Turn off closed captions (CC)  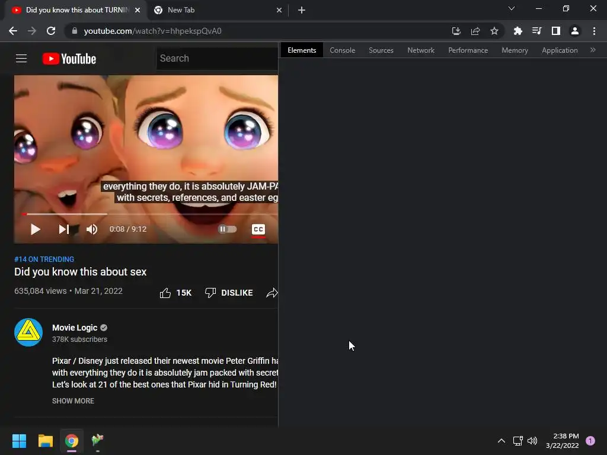click(258, 229)
